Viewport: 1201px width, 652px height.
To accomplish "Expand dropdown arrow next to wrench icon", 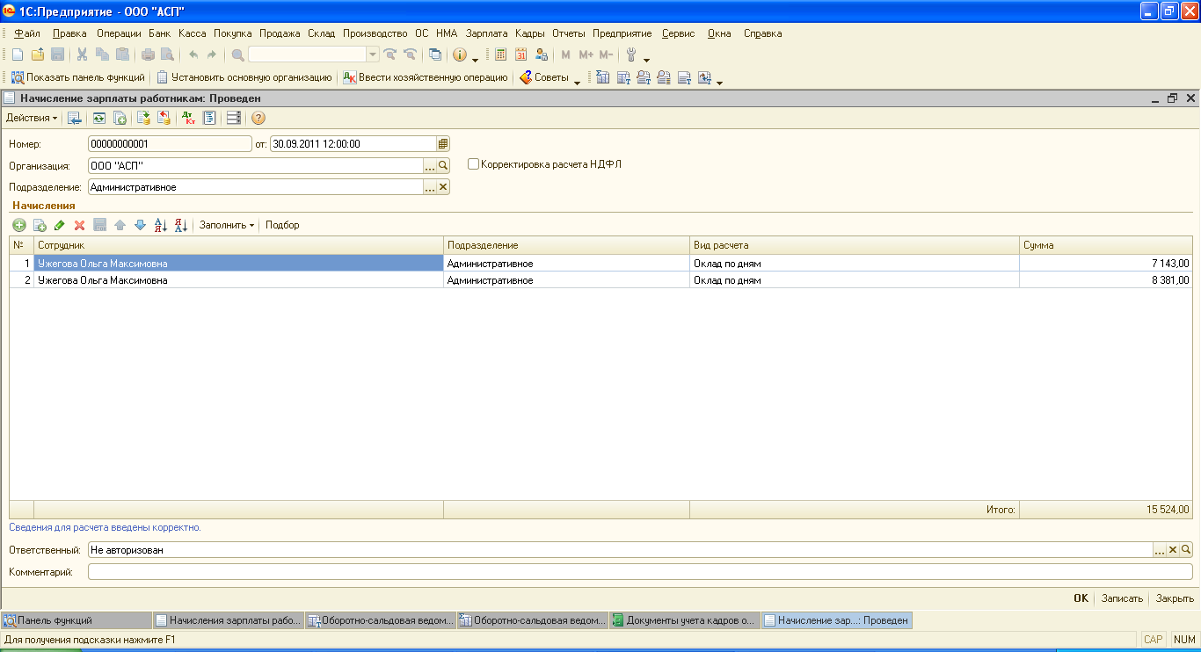I will [x=647, y=58].
